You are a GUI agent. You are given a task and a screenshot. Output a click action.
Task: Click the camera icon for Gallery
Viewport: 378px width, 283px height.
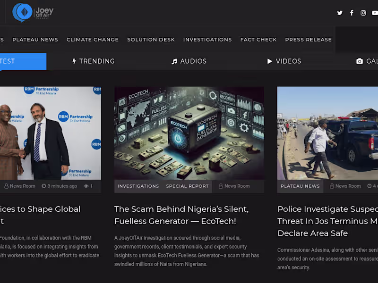click(360, 61)
